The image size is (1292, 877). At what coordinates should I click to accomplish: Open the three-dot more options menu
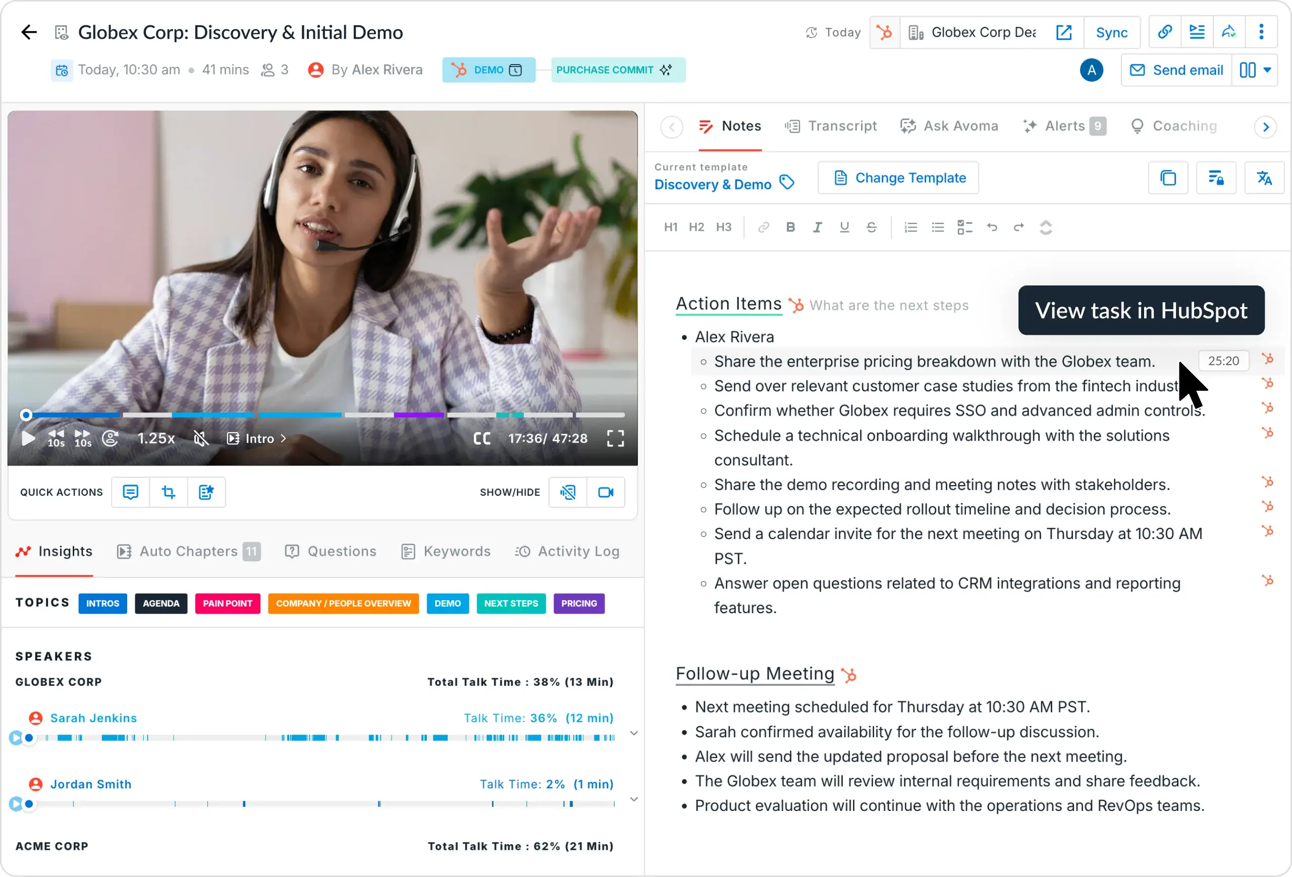tap(1261, 32)
